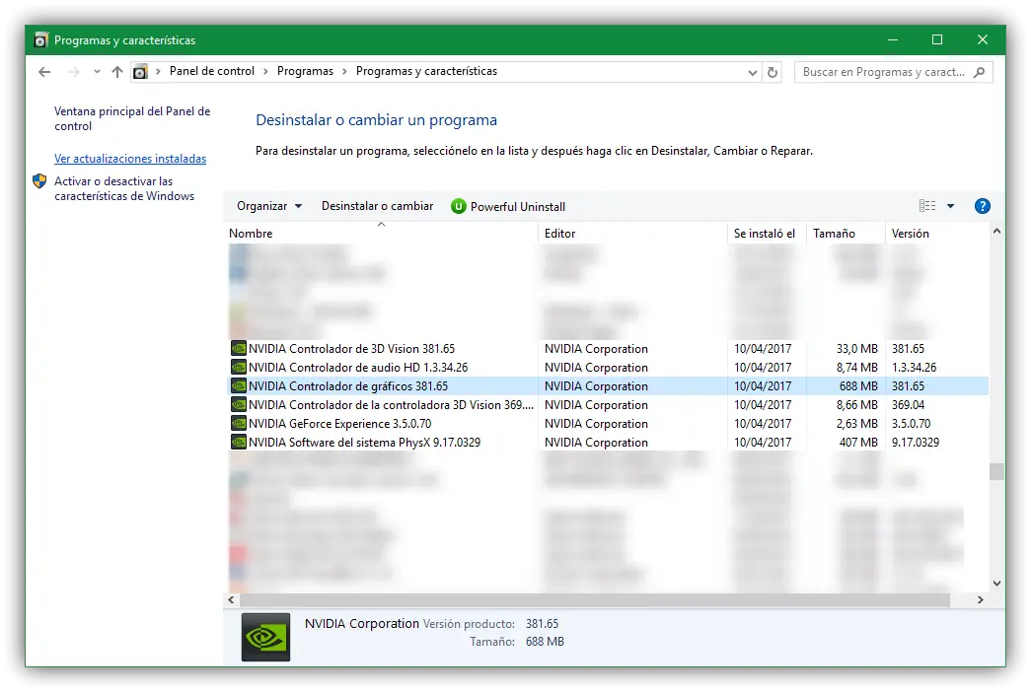Select NVIDIA Controlador de audio HD 1.3.34.26
Viewport: 1031px width, 692px height.
pyautogui.click(x=607, y=368)
